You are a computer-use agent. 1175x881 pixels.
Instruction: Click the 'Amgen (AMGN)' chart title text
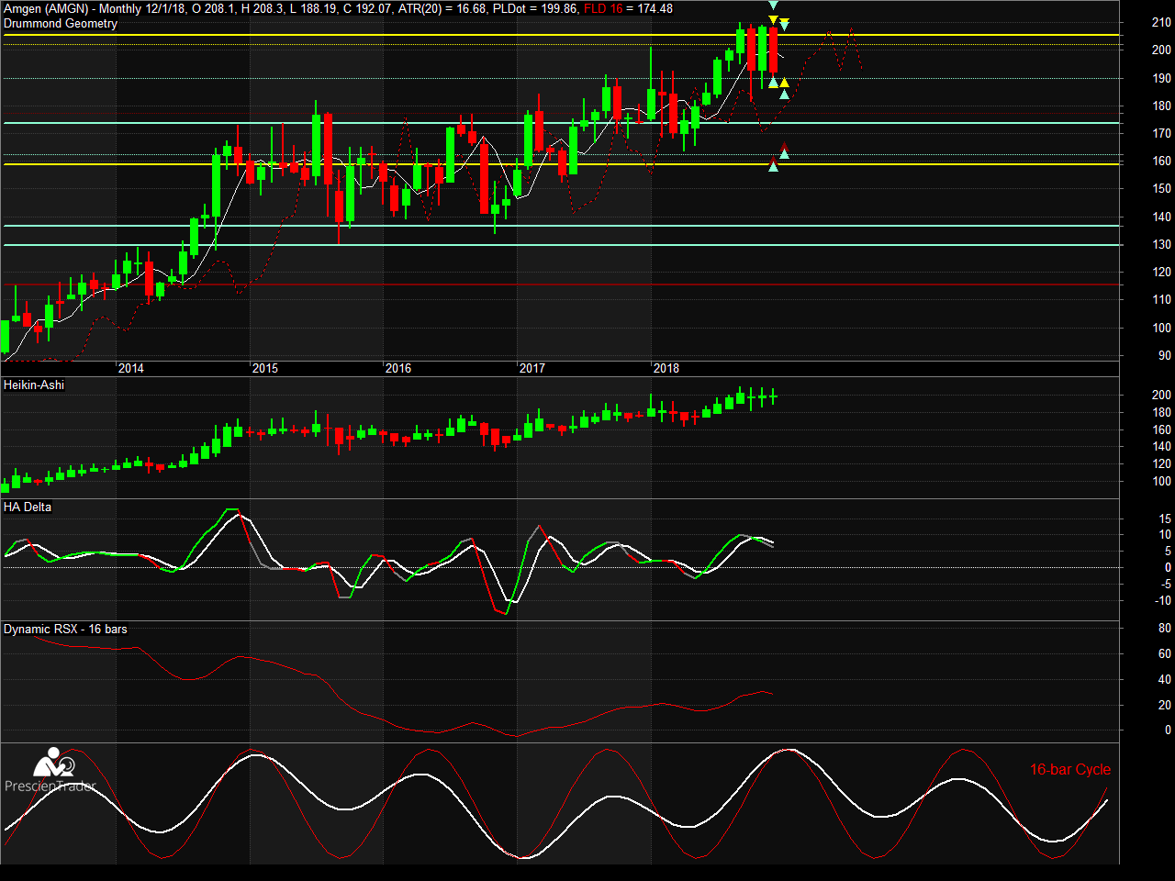(x=46, y=8)
